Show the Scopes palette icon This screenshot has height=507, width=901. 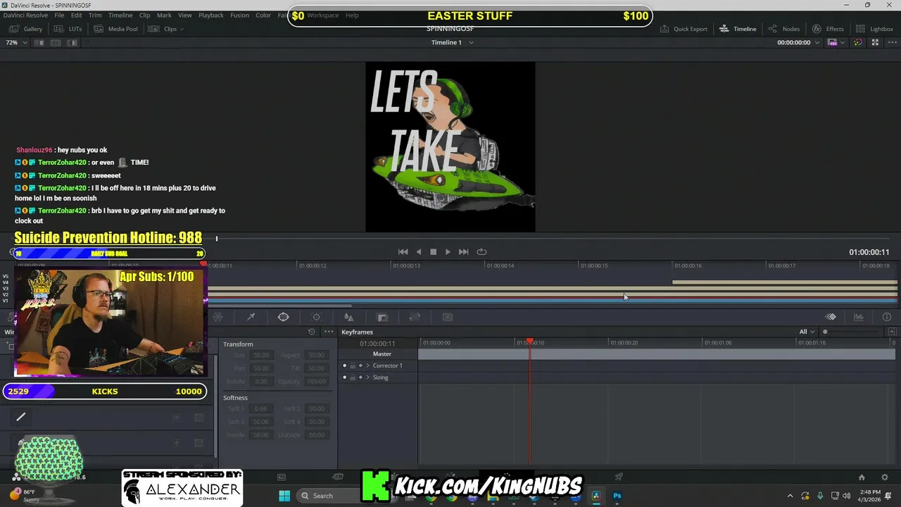859,317
